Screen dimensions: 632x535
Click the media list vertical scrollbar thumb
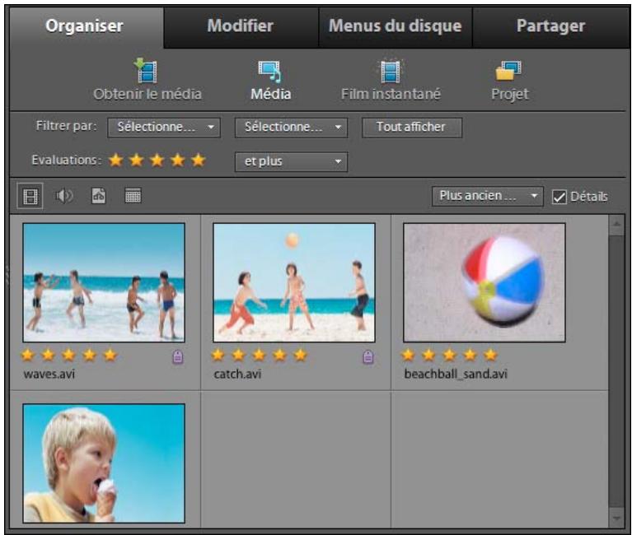tap(616, 371)
